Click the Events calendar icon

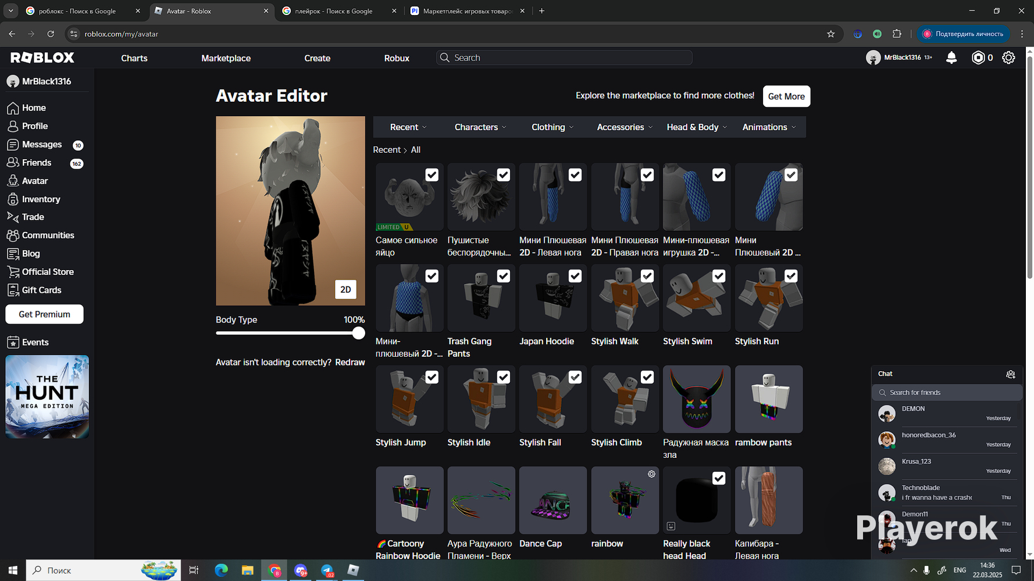pyautogui.click(x=13, y=342)
